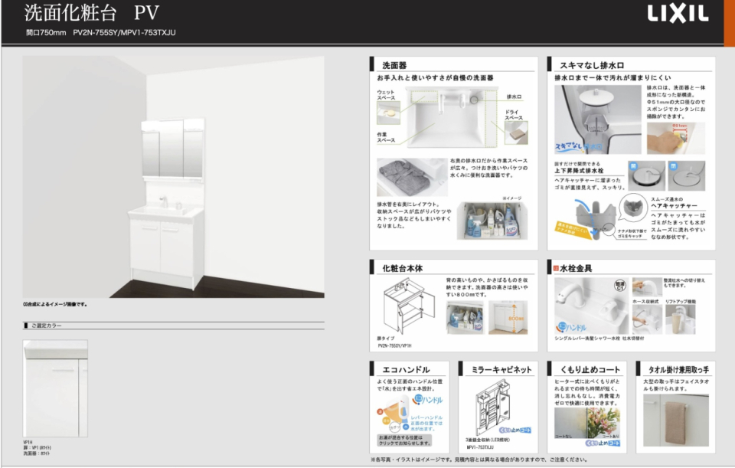The width and height of the screenshot is (735, 468).
Task: Click the towel hanging on handle photo
Action: 677,418
